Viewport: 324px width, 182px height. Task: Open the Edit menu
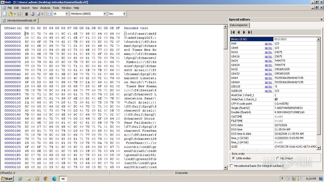16,8
